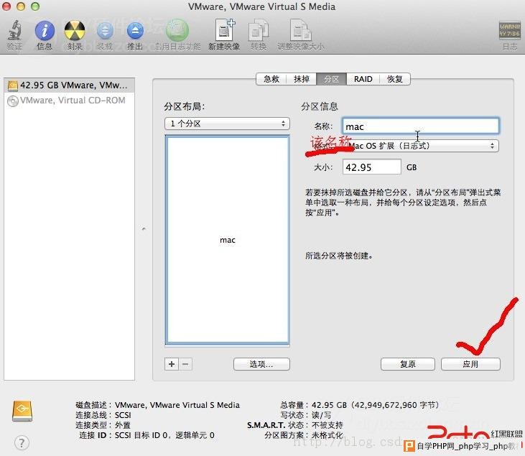The height and width of the screenshot is (456, 525).
Task: Switch to the RAID tab
Action: (x=363, y=79)
